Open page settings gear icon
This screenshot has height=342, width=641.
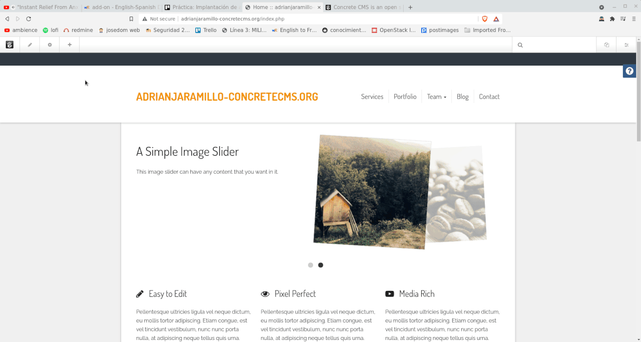pos(50,45)
